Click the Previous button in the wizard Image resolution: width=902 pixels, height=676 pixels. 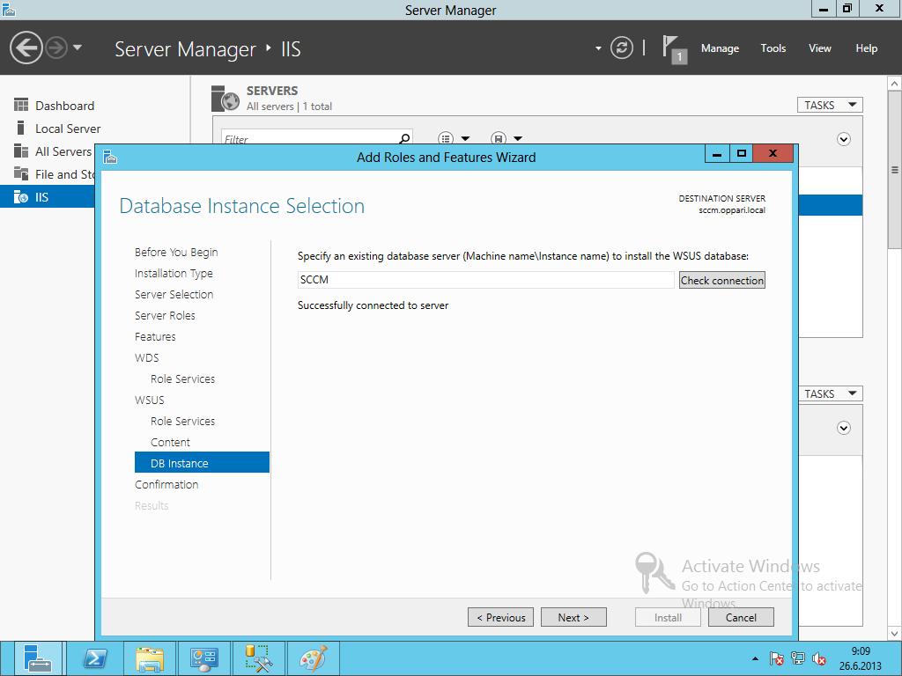click(500, 617)
